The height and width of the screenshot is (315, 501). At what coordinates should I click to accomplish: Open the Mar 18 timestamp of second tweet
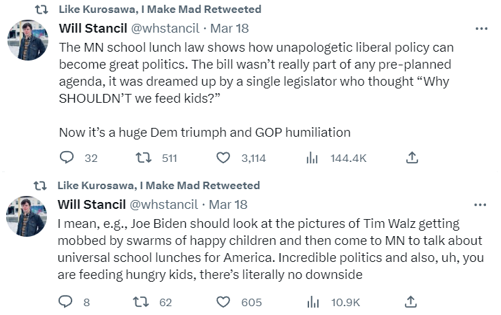pos(229,204)
